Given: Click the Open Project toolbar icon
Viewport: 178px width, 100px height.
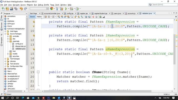Looking at the screenshot, I should [12, 9].
